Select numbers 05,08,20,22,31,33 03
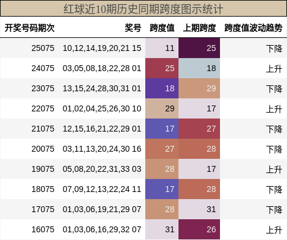The image size is (287, 240). click(x=102, y=169)
